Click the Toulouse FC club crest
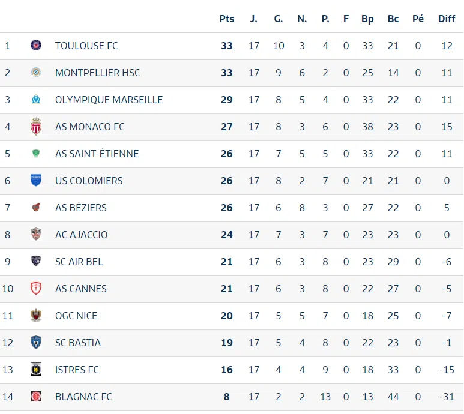Image resolution: width=464 pixels, height=414 pixels. tap(36, 46)
